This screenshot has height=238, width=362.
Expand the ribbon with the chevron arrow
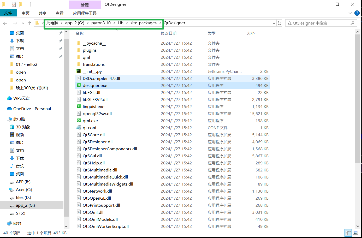(x=350, y=13)
